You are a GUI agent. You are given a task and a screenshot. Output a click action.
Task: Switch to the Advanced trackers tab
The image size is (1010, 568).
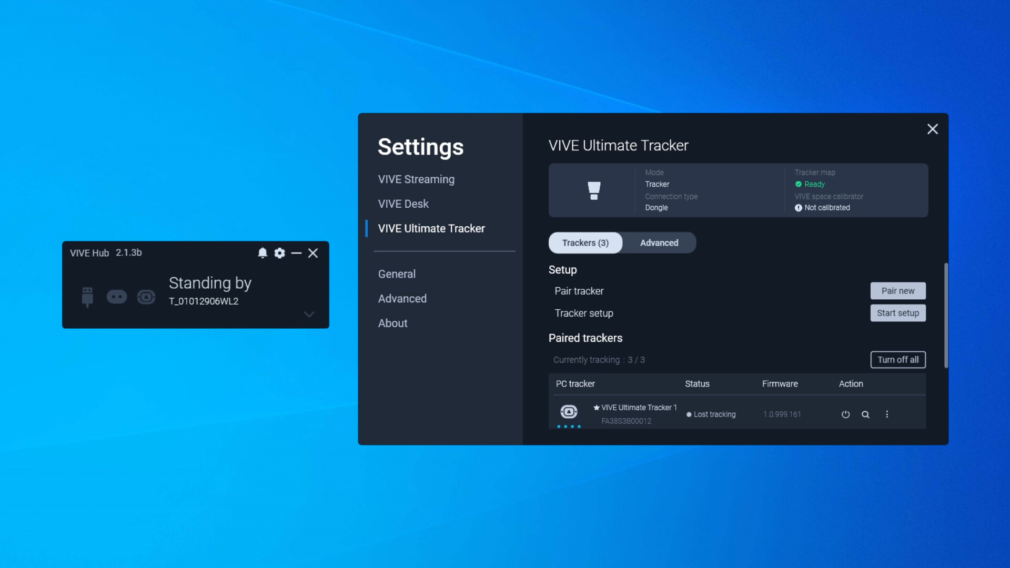click(659, 242)
